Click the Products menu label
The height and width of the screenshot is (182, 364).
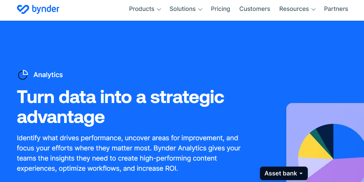coord(141,9)
